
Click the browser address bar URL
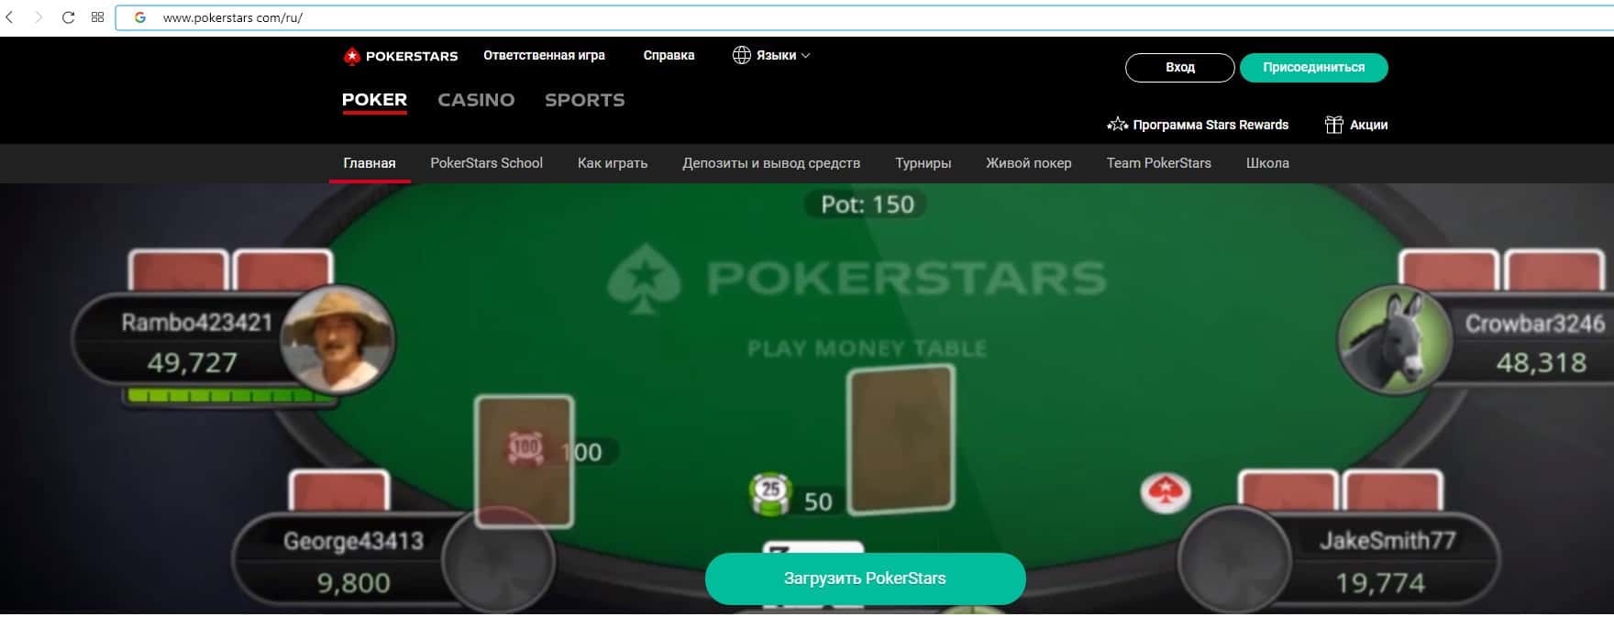(x=233, y=17)
